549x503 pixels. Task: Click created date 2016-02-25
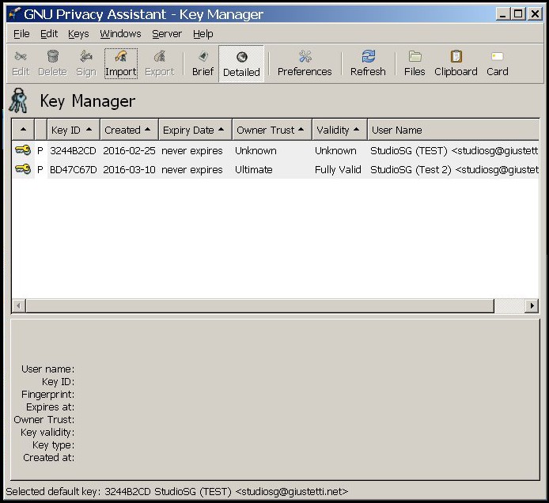tap(129, 151)
